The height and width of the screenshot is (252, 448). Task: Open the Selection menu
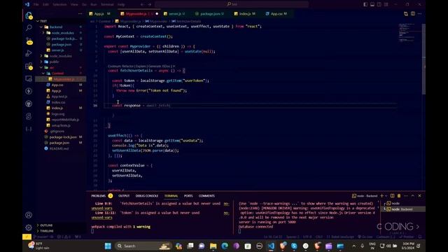(x=59, y=5)
